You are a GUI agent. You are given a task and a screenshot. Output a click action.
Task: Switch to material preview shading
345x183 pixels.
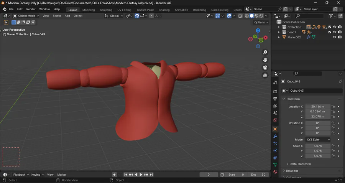[256, 16]
